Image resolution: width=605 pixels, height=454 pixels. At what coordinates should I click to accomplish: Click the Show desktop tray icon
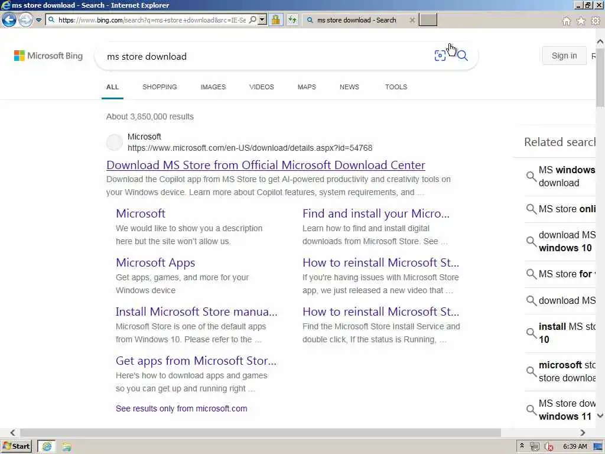coord(599,447)
